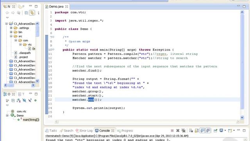Image resolution: width=250 pixels, height=141 pixels.
Task: Click the Outline focus on active task icon
Action: click(x=7, y=100)
